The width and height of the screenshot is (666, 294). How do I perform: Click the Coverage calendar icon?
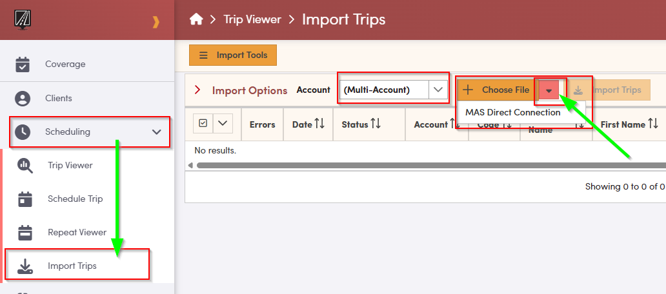pyautogui.click(x=23, y=64)
